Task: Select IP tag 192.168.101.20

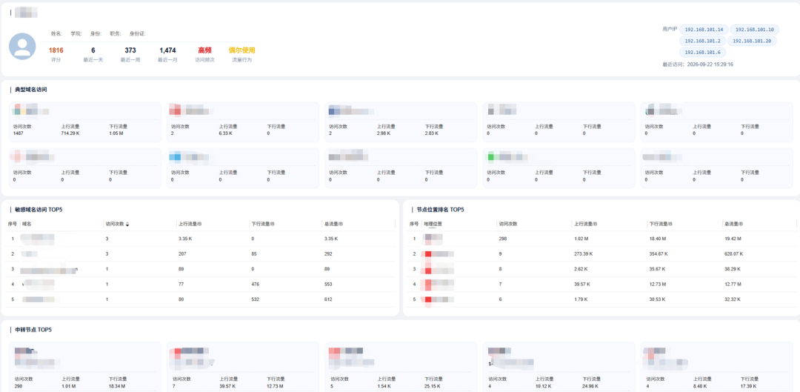Action: click(752, 41)
